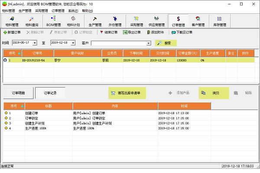Viewport: 260px width, 173px height.
Task: Click the 填写出库申请单 button
Action: tap(127, 93)
